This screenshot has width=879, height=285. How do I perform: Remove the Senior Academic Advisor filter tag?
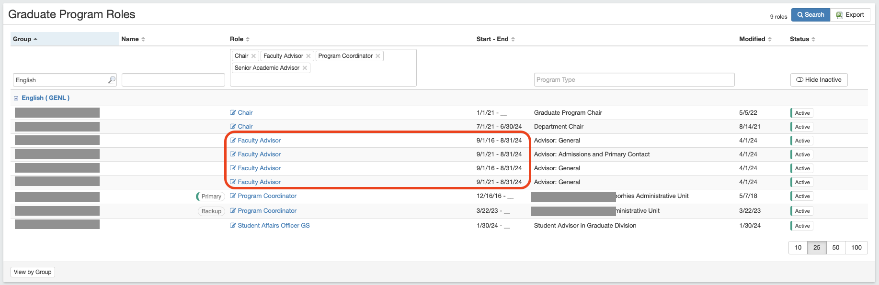click(305, 68)
